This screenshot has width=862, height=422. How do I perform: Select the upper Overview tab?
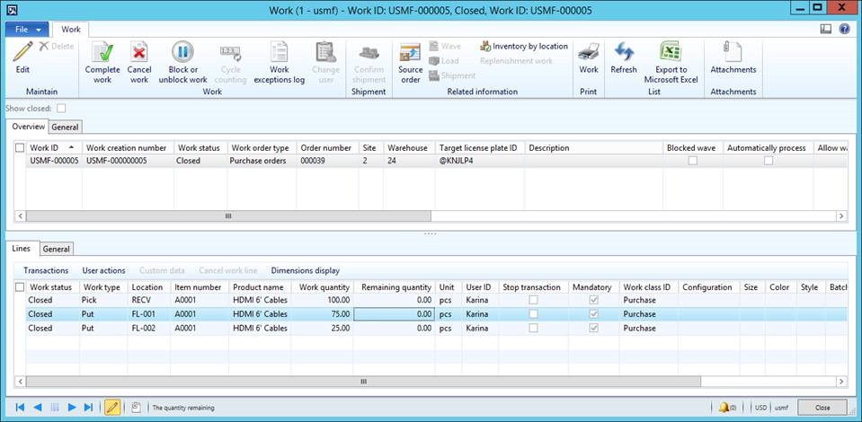29,127
